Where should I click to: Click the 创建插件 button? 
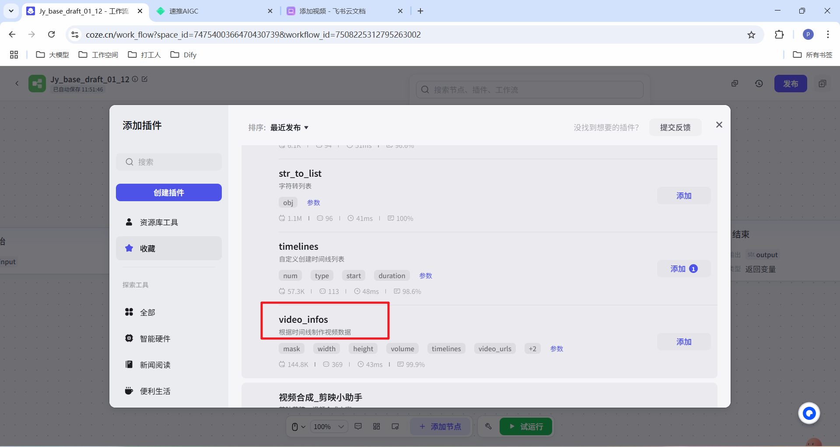[168, 192]
